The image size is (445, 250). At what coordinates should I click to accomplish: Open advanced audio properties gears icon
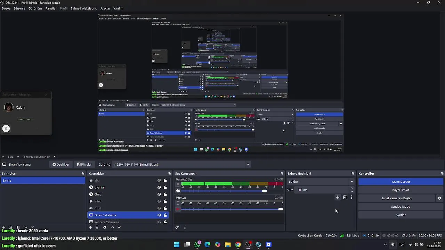(x=177, y=227)
